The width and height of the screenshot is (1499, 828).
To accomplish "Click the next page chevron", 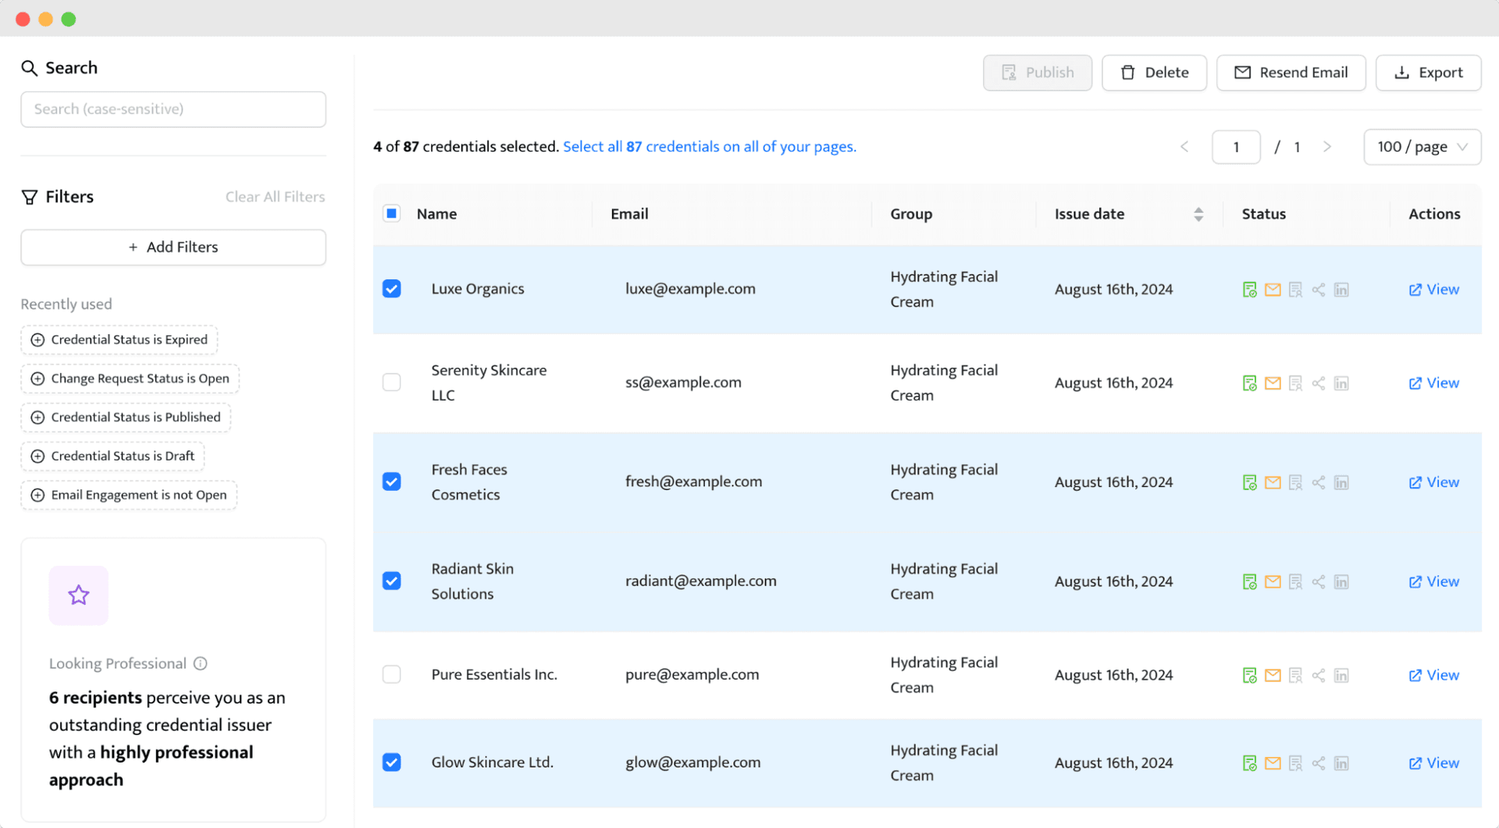I will point(1327,147).
